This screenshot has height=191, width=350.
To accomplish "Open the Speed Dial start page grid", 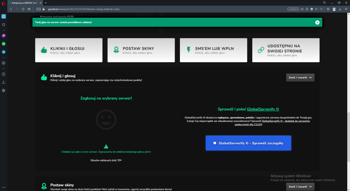I will point(29,9).
